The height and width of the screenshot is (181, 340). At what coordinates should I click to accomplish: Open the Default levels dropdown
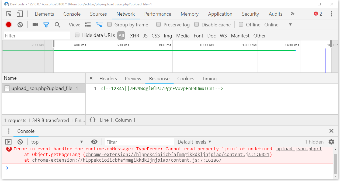194,142
